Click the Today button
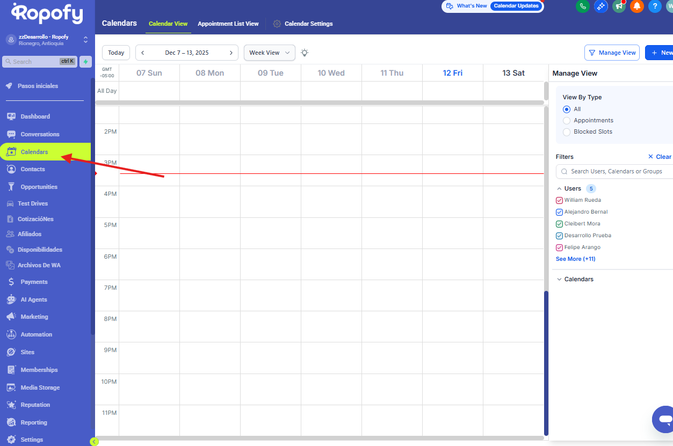The height and width of the screenshot is (446, 673). tap(116, 53)
